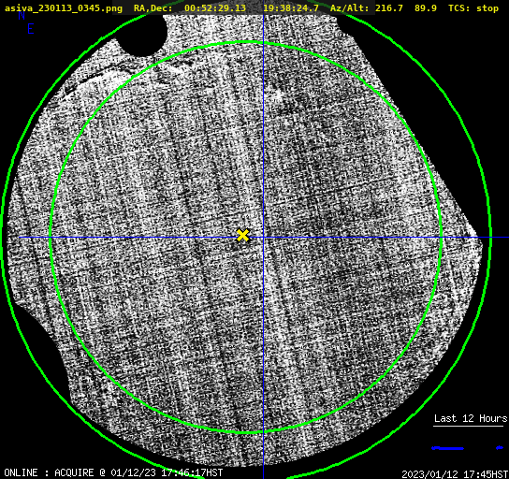The width and height of the screenshot is (509, 479).
Task: Click the bright spot right of vertical crosshair
Action: pos(279,95)
